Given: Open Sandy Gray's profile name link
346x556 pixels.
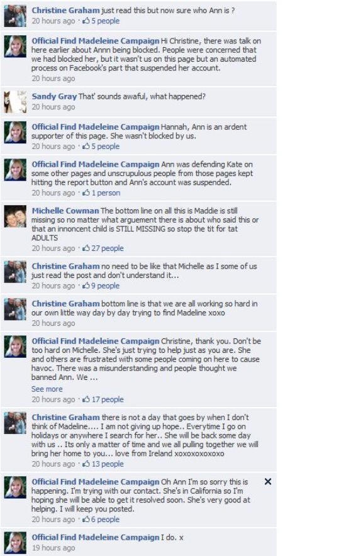Looking at the screenshot, I should coord(54,96).
